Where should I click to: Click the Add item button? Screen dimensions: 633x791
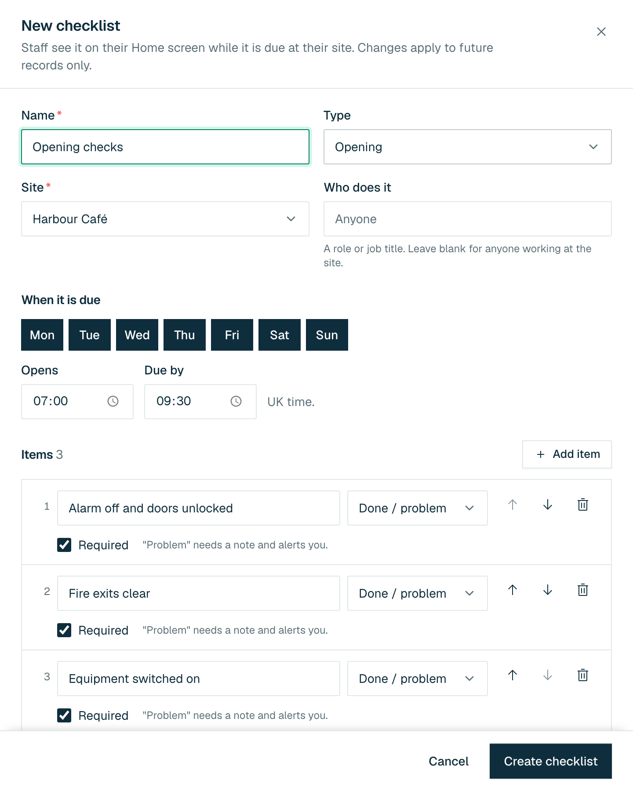567,454
